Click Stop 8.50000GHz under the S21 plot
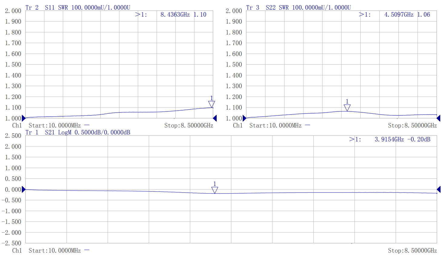Screen dimensions: 443x256 [412, 251]
